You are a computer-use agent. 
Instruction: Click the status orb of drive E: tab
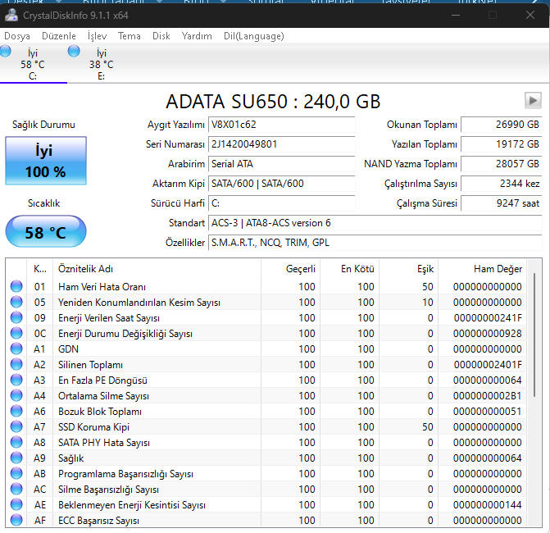pyautogui.click(x=75, y=52)
